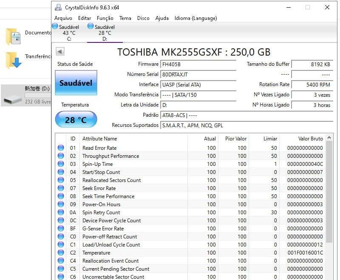Click the status orb for Reallocated Sectors Count
This screenshot has height=280, width=340.
click(61, 180)
